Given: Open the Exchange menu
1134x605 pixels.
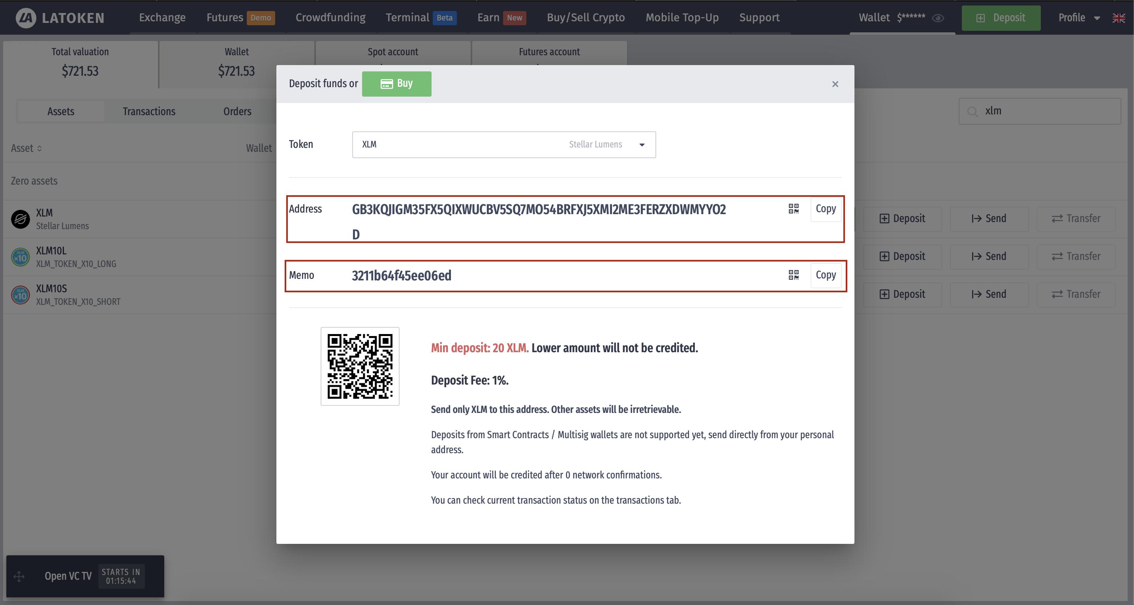Looking at the screenshot, I should click(162, 18).
